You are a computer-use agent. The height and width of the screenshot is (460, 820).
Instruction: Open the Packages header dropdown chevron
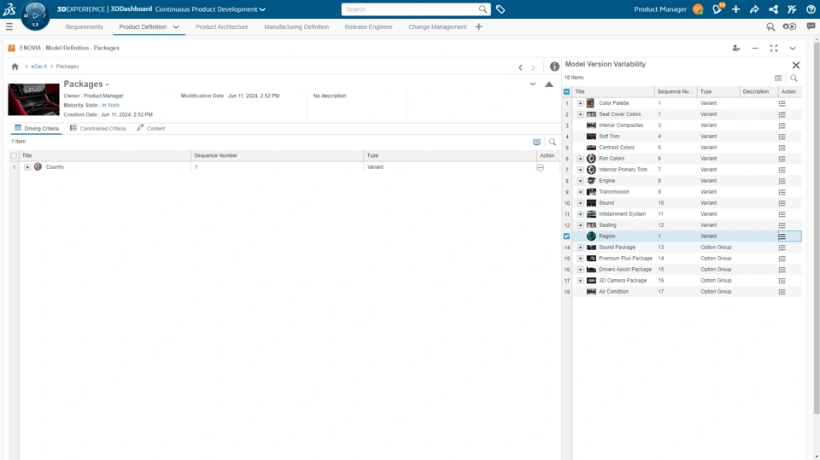click(x=532, y=84)
